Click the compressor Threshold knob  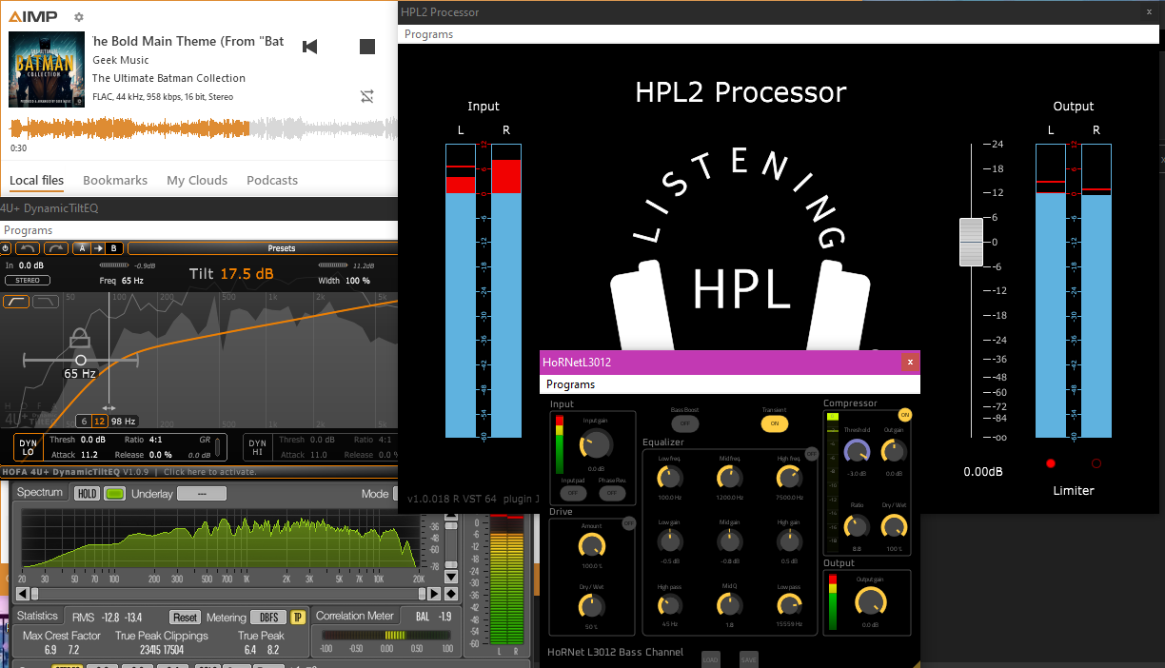pyautogui.click(x=857, y=452)
